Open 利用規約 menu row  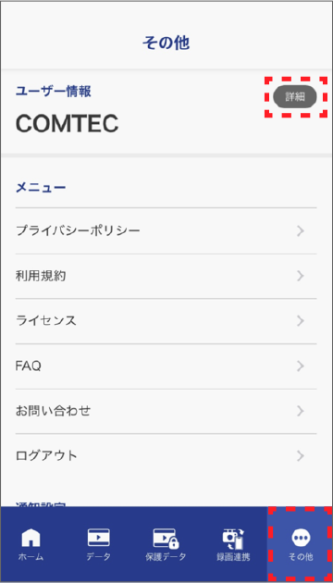click(x=166, y=277)
